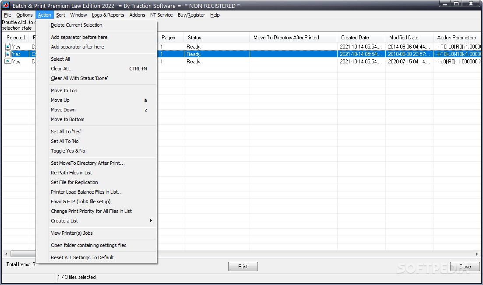Screen dimensions: 483x285
Task: Choose Set All To 'Yes'
Action: [96, 132]
